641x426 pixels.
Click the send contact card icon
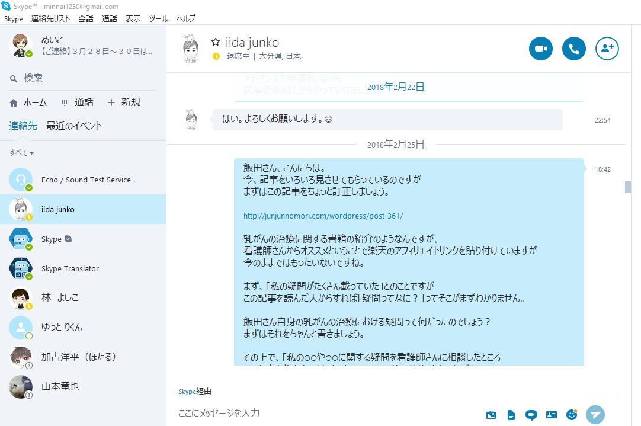point(551,415)
